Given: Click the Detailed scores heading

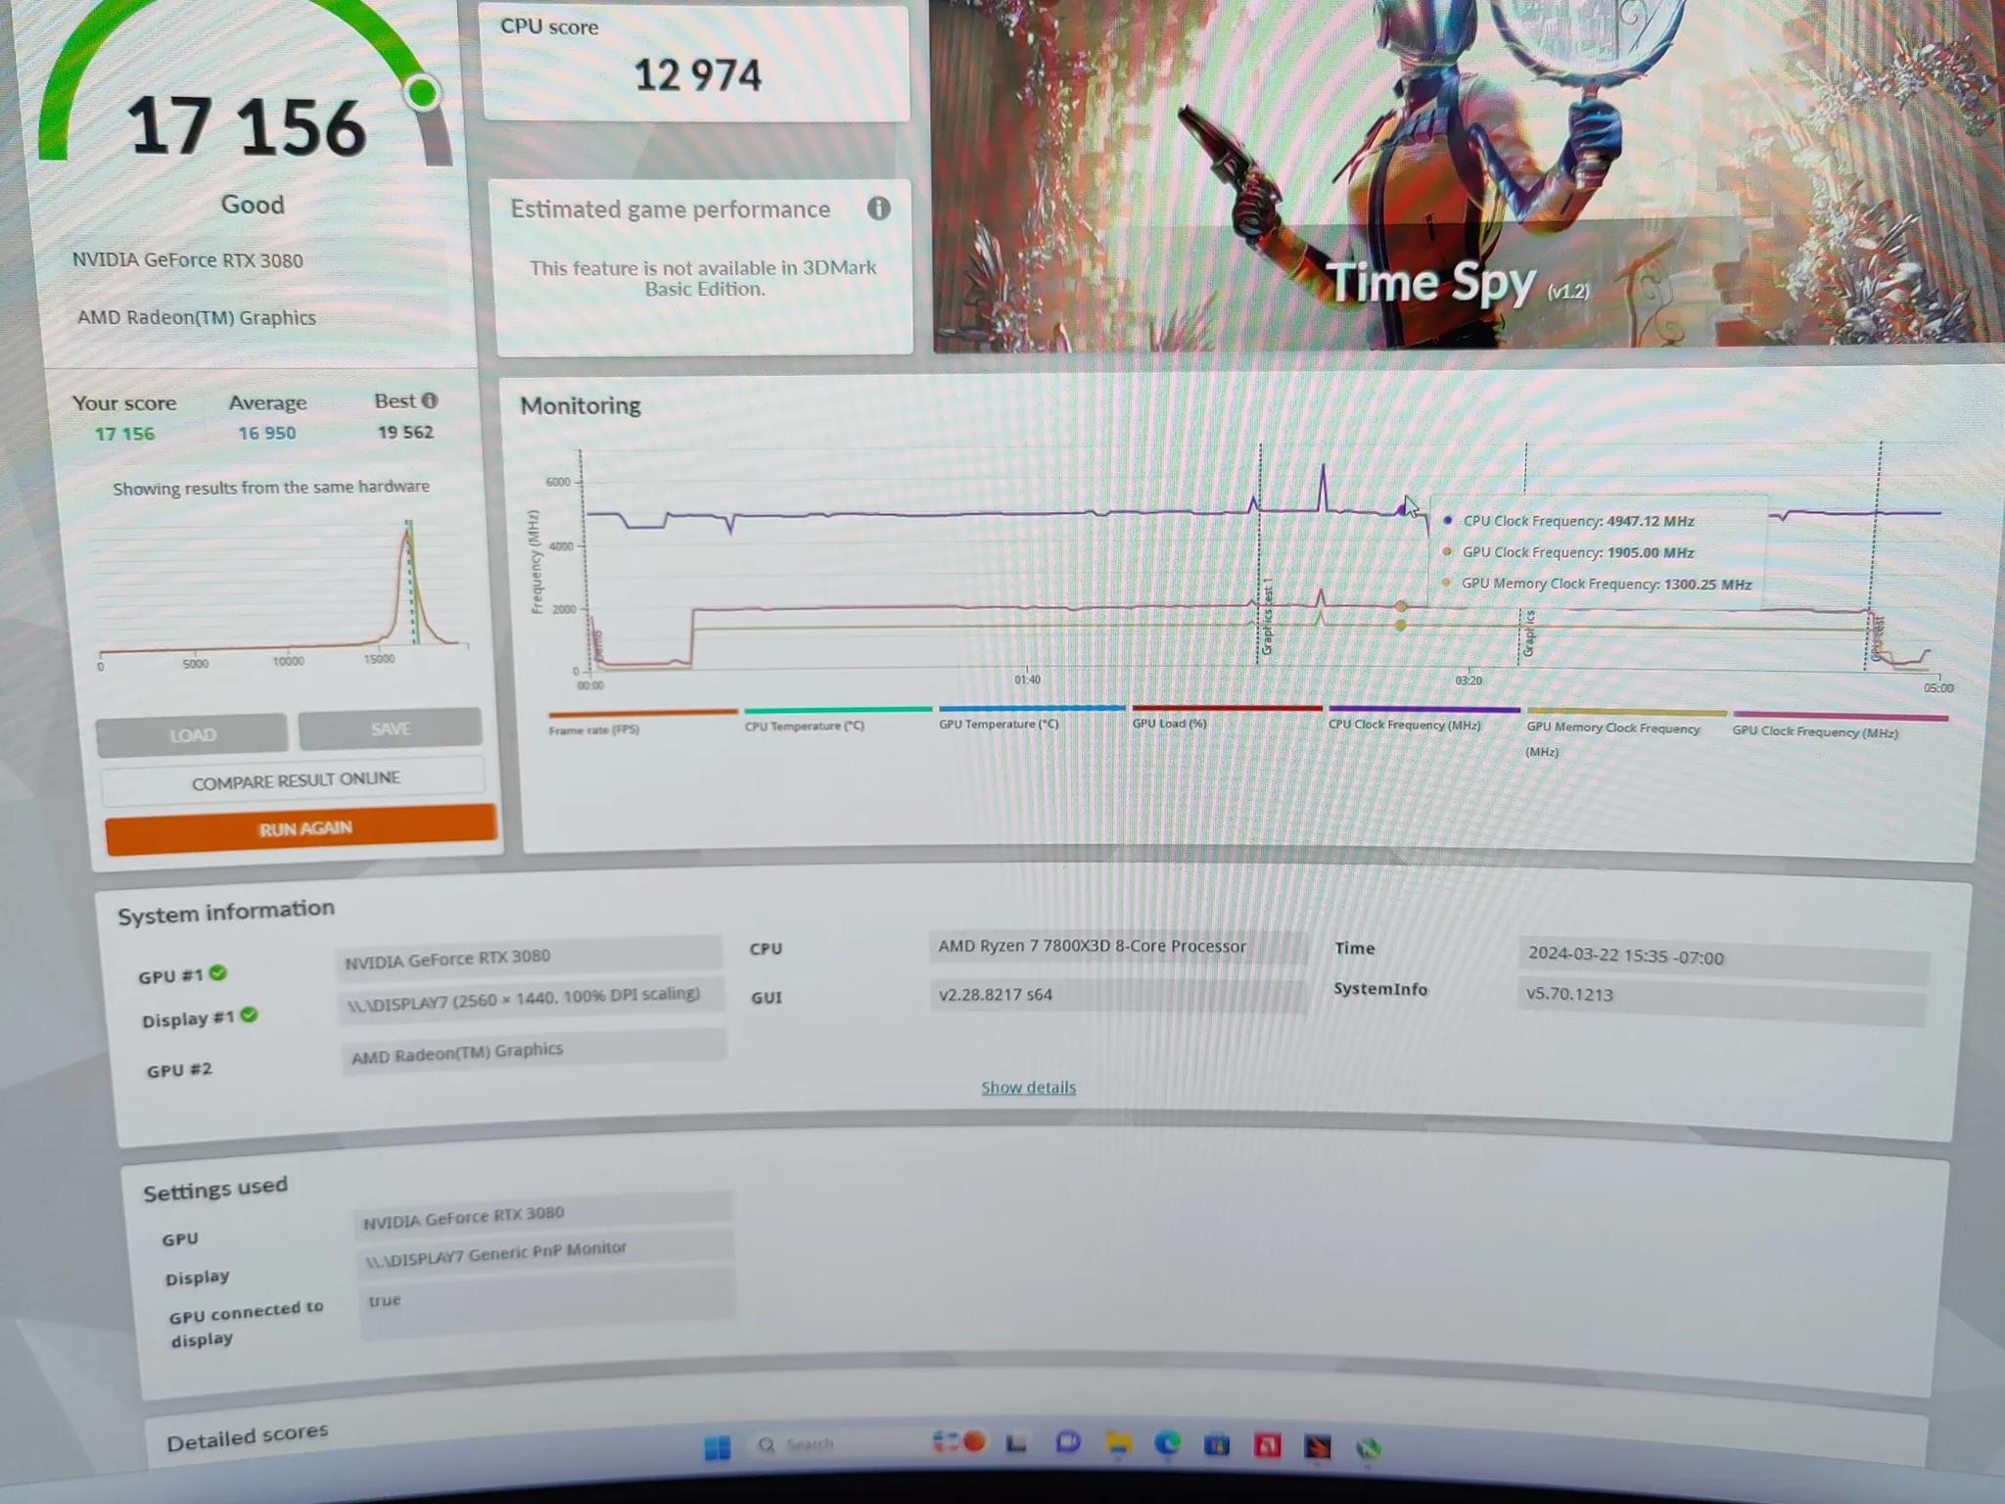Looking at the screenshot, I should tap(247, 1437).
